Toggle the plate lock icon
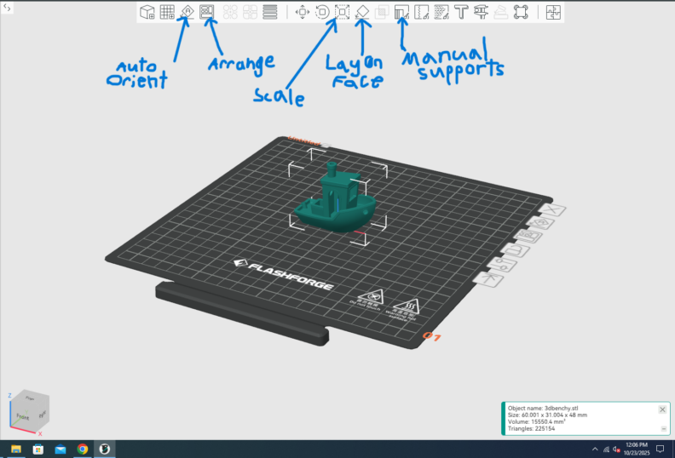 [x=516, y=250]
